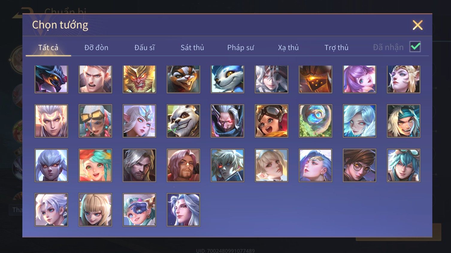Switch to the Trợ thủ tab

point(336,48)
